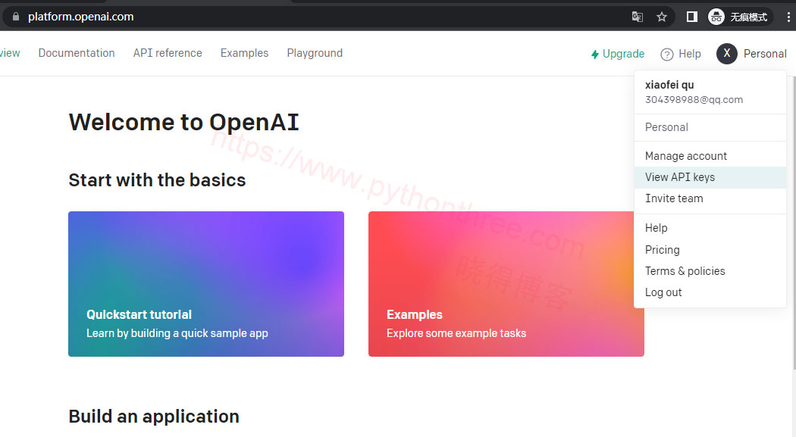Open the Examples gradient card
The image size is (796, 437).
[x=506, y=284]
